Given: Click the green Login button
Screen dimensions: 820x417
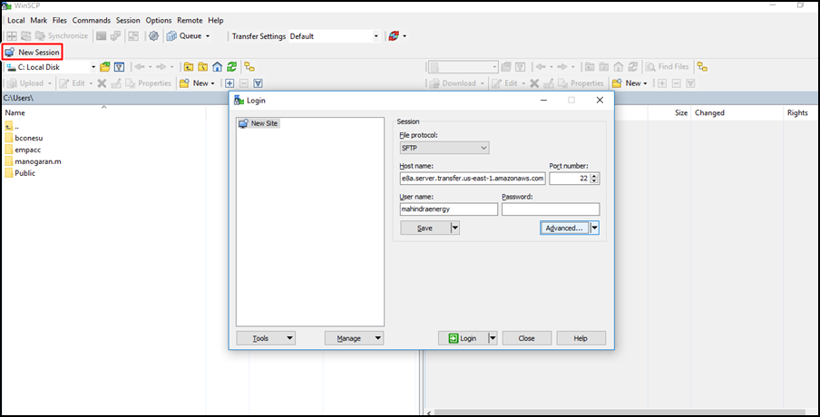Looking at the screenshot, I should (x=463, y=338).
